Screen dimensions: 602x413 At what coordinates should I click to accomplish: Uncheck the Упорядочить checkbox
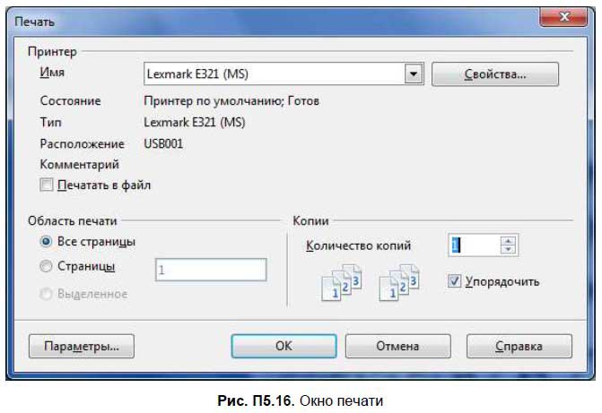[x=455, y=281]
